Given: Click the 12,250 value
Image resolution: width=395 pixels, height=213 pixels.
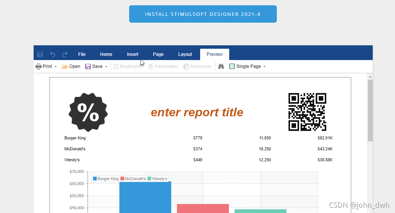Looking at the screenshot, I should click(x=265, y=159).
